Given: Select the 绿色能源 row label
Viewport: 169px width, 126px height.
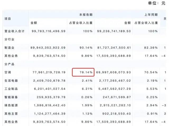Looking at the screenshot, I should click(x=11, y=106).
